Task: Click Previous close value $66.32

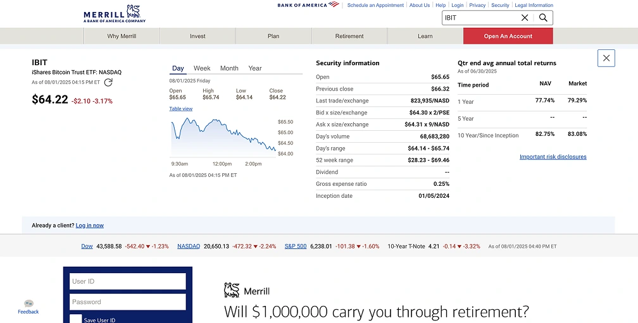Action: pyautogui.click(x=441, y=89)
